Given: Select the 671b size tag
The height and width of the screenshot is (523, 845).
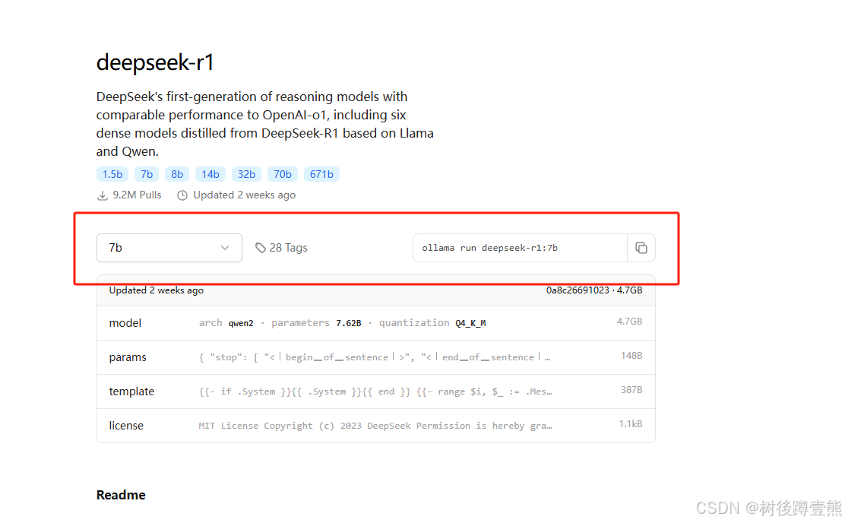Looking at the screenshot, I should pos(321,174).
